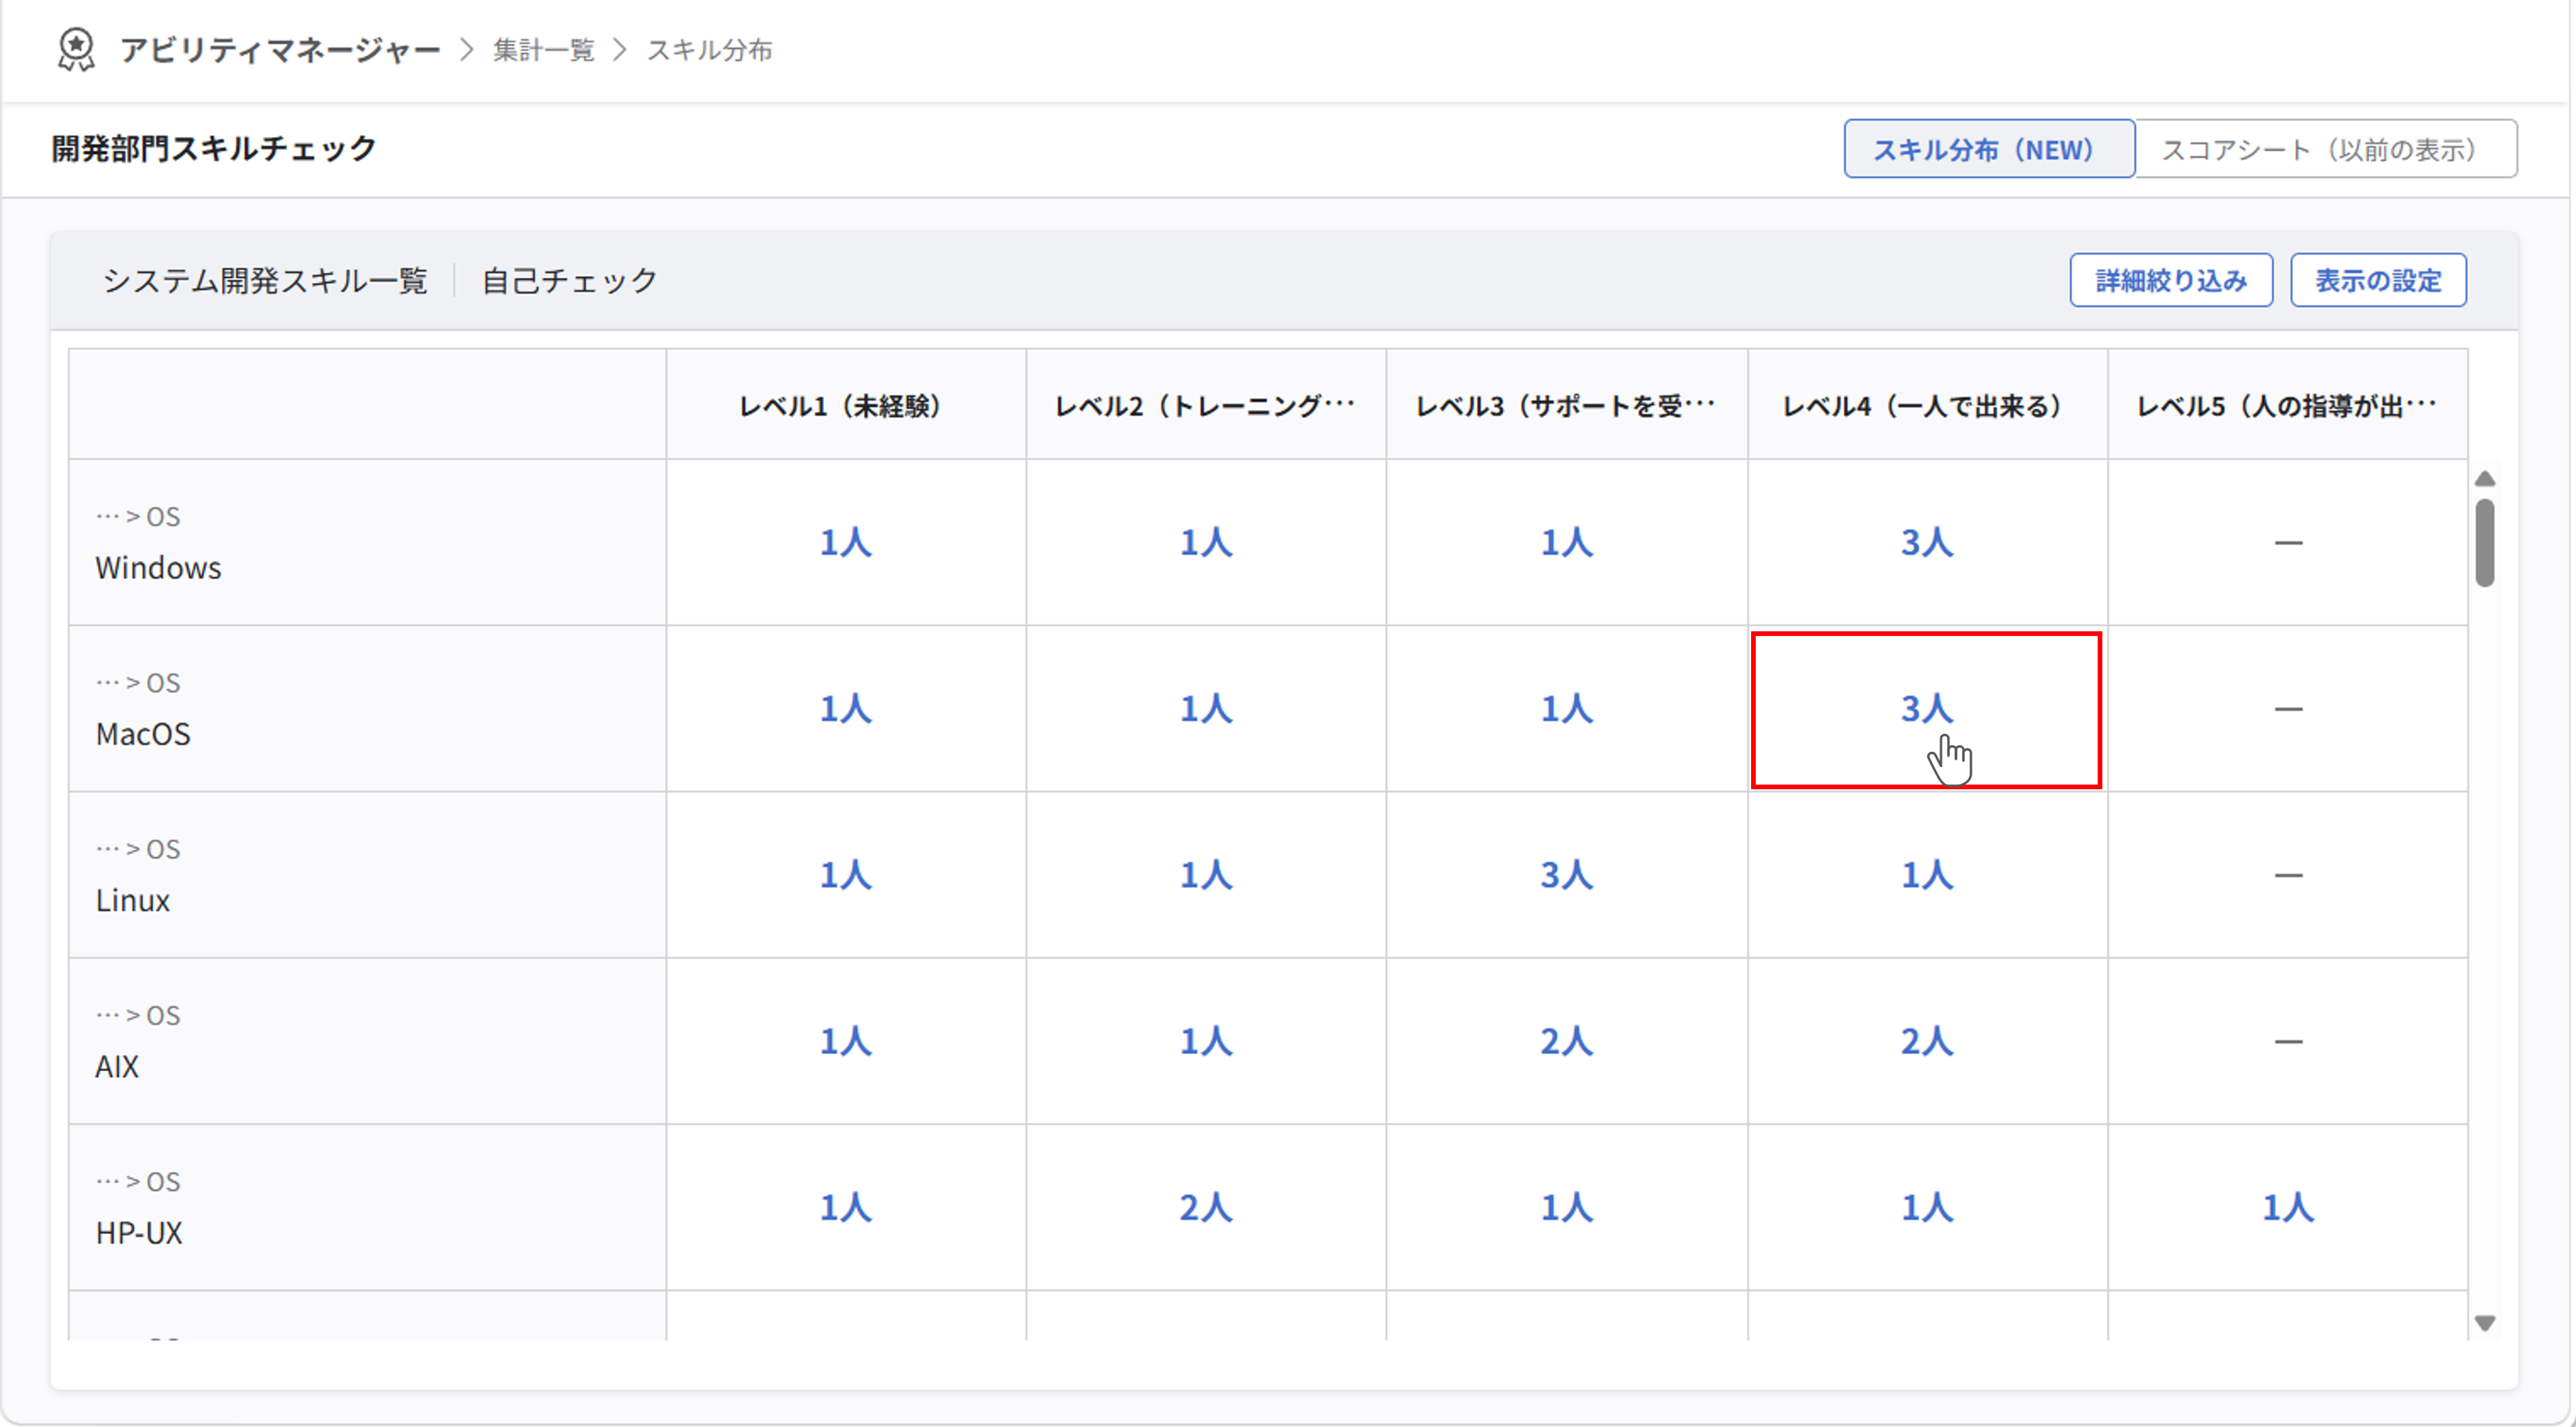Click the …> OS path above Windows
The image size is (2576, 1427).
(x=138, y=517)
